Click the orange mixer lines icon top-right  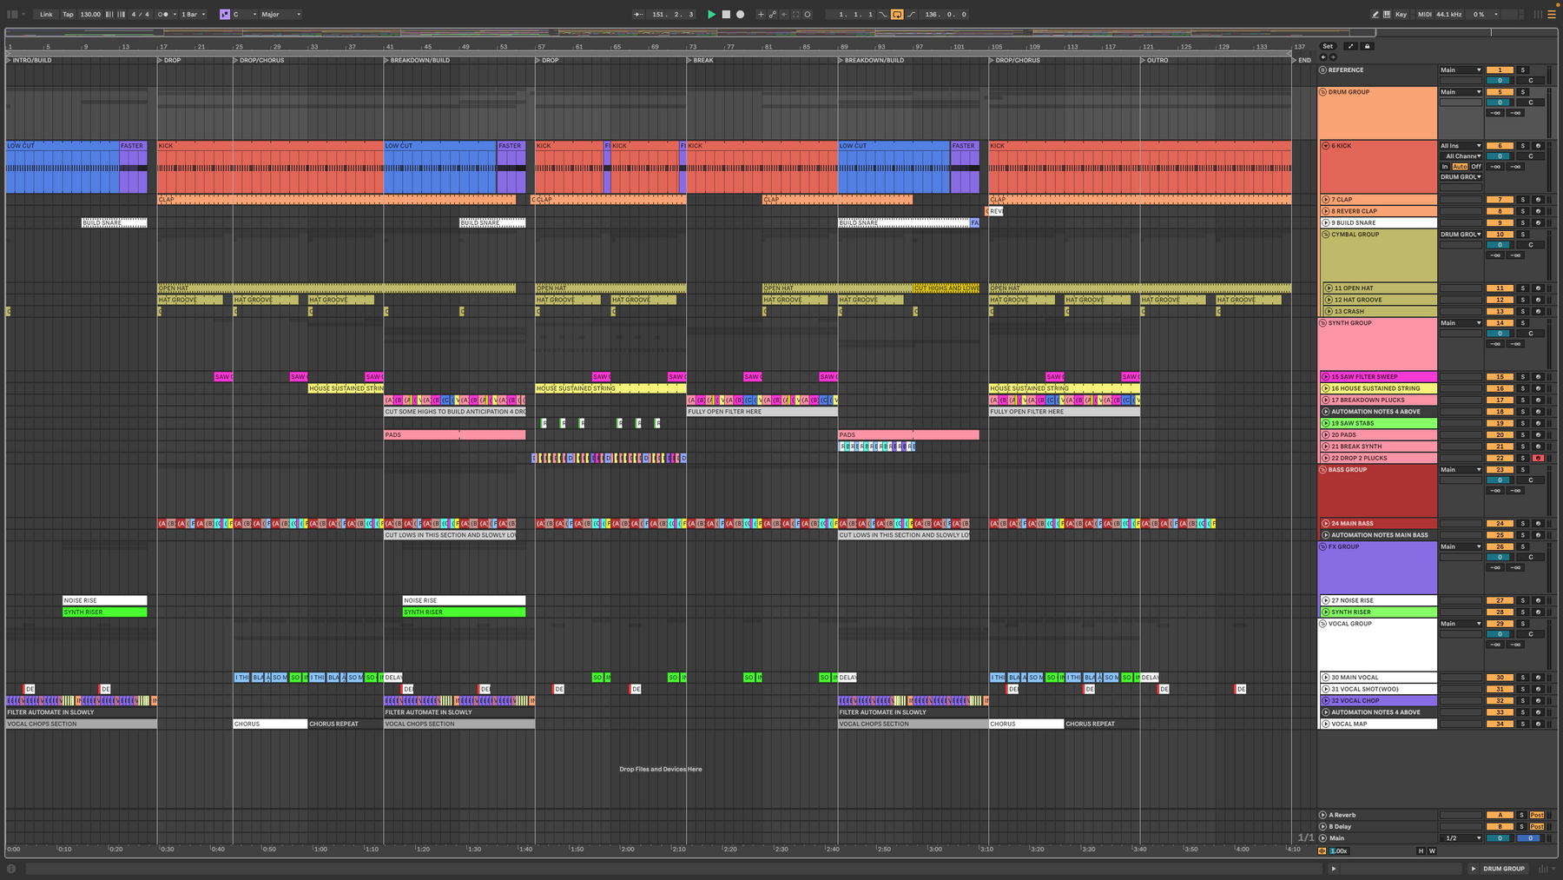click(1552, 14)
